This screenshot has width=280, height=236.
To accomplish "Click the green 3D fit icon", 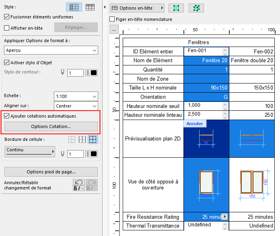I will 196,8.
